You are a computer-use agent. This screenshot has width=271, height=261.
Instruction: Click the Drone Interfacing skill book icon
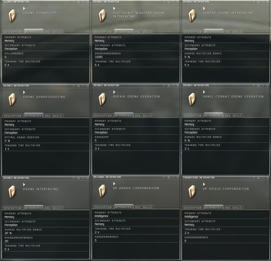point(12,192)
